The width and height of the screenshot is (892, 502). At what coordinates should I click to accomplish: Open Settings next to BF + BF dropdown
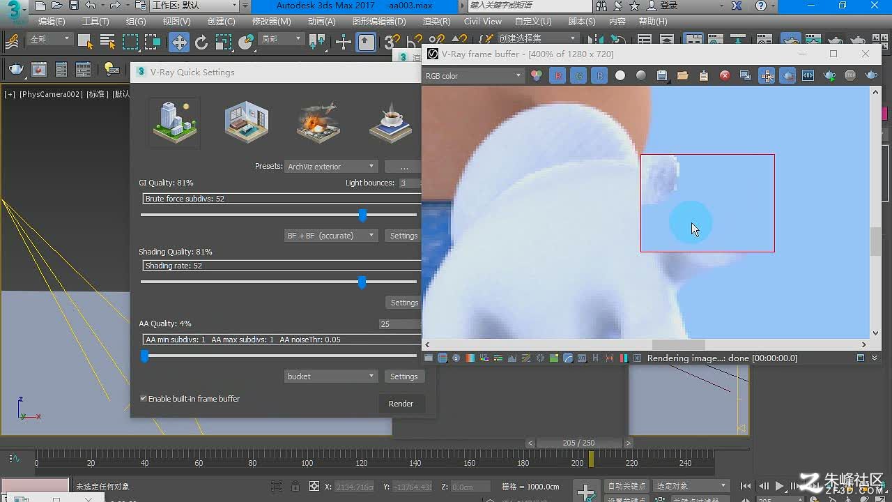(403, 236)
